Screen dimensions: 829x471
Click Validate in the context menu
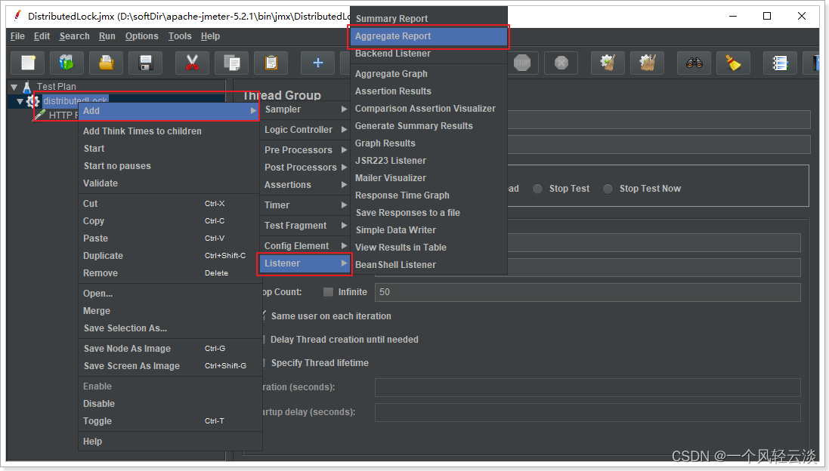coord(170,183)
